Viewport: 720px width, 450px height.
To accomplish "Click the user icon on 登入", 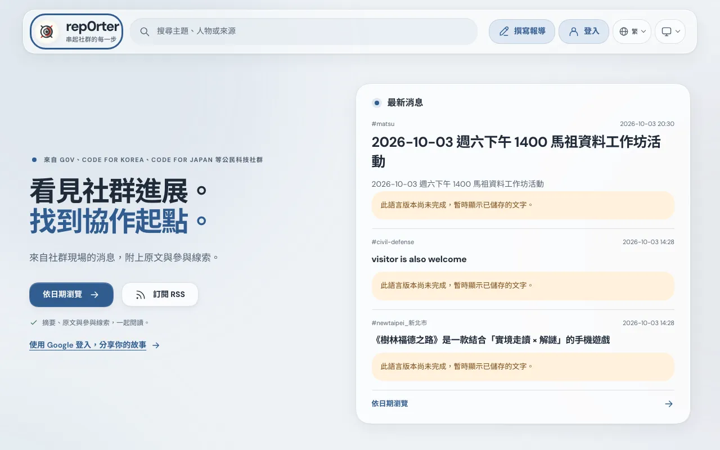I will (x=574, y=31).
